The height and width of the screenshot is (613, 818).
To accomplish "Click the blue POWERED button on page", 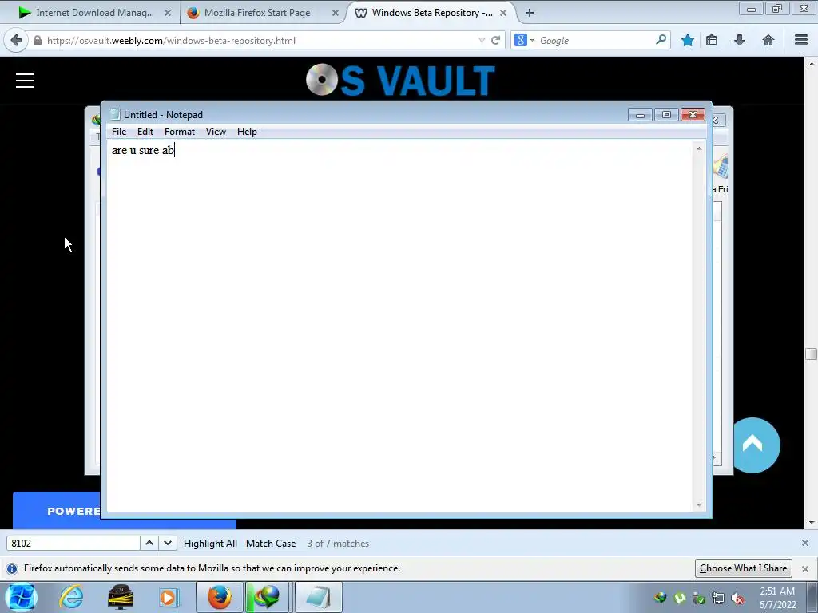I will click(x=57, y=510).
